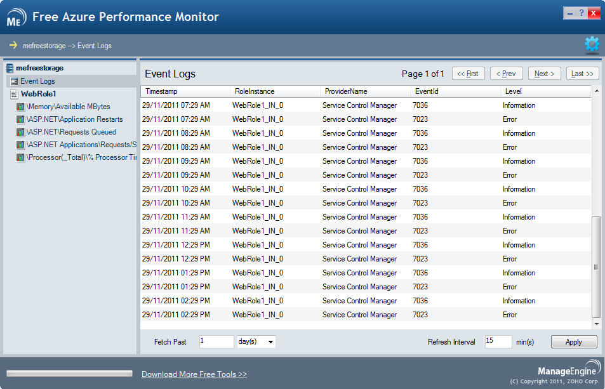Select the 09:29 AM Error row
605x389 pixels.
tap(366, 175)
